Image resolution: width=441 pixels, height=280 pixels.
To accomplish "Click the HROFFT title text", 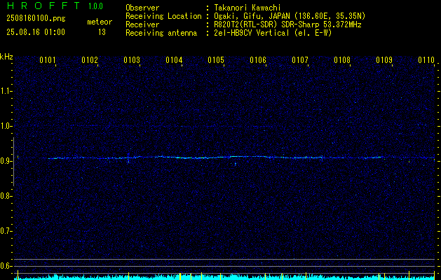I will (x=43, y=6).
